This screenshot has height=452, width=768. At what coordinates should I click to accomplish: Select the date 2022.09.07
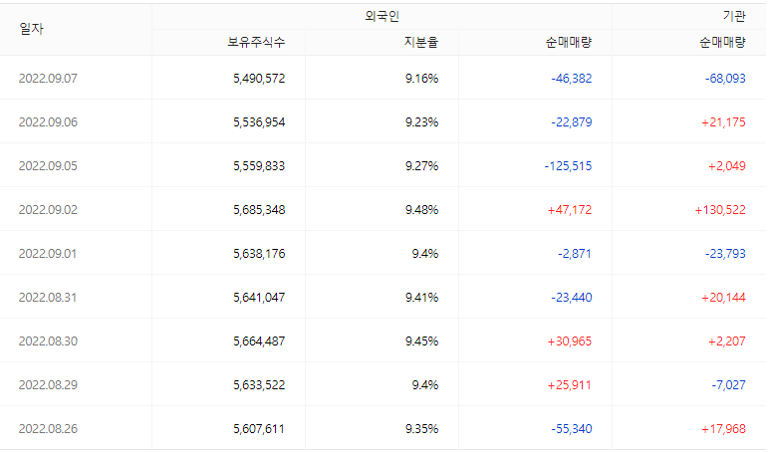(x=48, y=79)
